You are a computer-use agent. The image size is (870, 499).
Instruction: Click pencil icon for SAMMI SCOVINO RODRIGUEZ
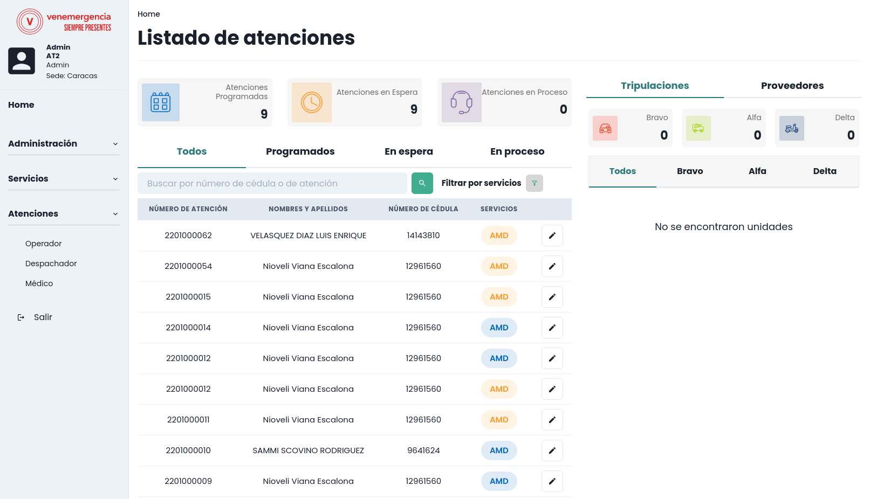pos(552,451)
